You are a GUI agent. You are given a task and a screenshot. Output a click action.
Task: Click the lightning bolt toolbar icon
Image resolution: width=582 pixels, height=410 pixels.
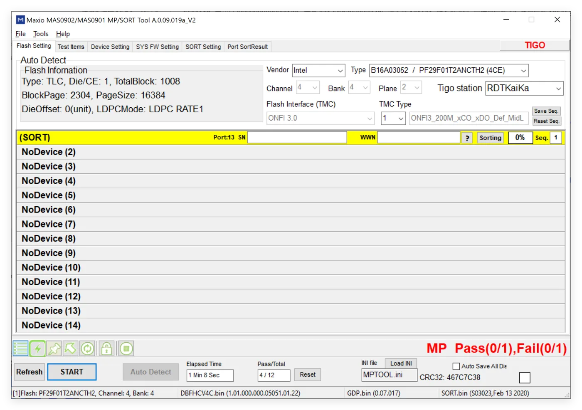37,348
